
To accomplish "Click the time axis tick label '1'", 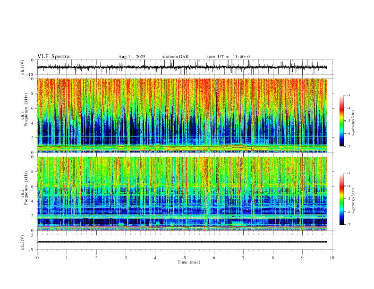I will coord(67,258).
